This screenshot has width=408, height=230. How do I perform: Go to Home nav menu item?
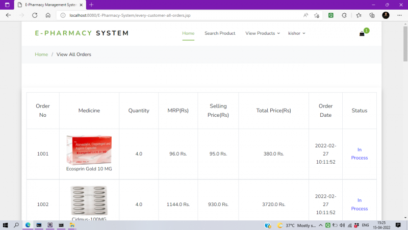188,33
